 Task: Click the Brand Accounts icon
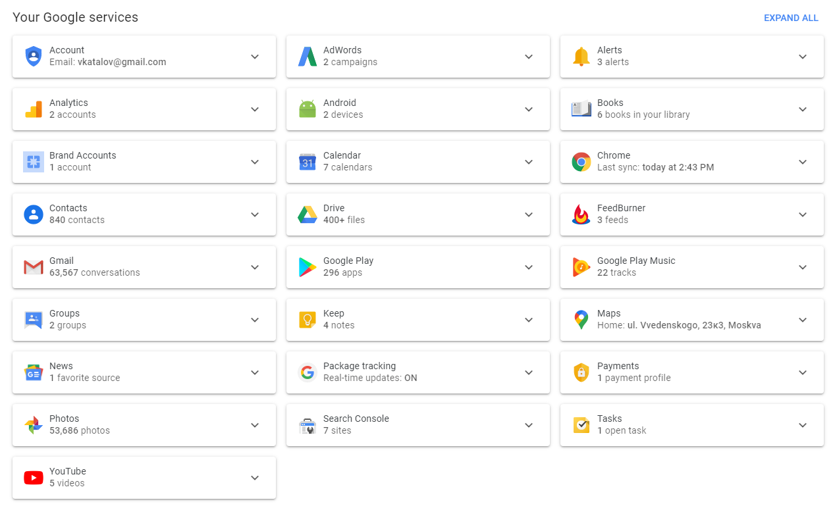pyautogui.click(x=34, y=162)
